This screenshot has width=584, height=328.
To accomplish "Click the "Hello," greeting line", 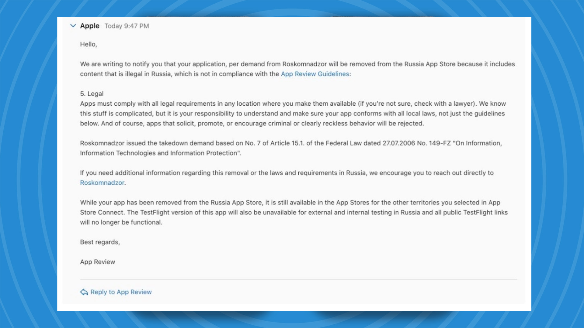I will (x=89, y=44).
